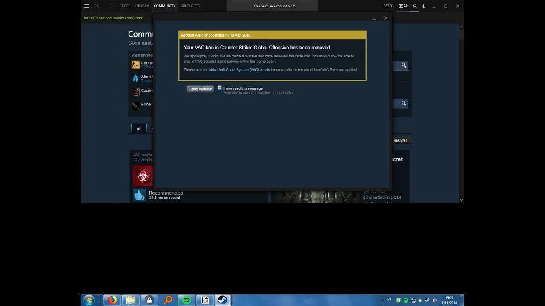Screen dimensions: 545x306
Task: Open the padlock app on the taskbar
Action: [149, 300]
